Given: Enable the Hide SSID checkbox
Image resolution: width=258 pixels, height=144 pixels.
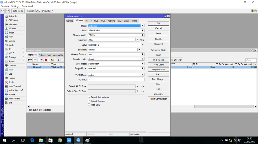Looking at the screenshot, I should (89, 105).
